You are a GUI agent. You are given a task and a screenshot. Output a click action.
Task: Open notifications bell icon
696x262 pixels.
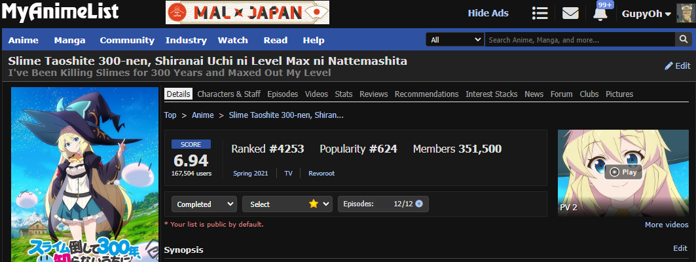coord(600,14)
